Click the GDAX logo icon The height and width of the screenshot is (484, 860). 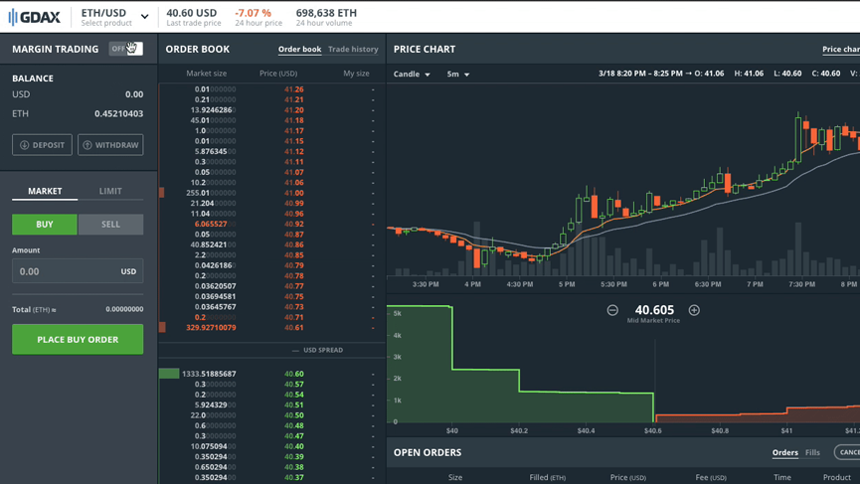[x=14, y=17]
